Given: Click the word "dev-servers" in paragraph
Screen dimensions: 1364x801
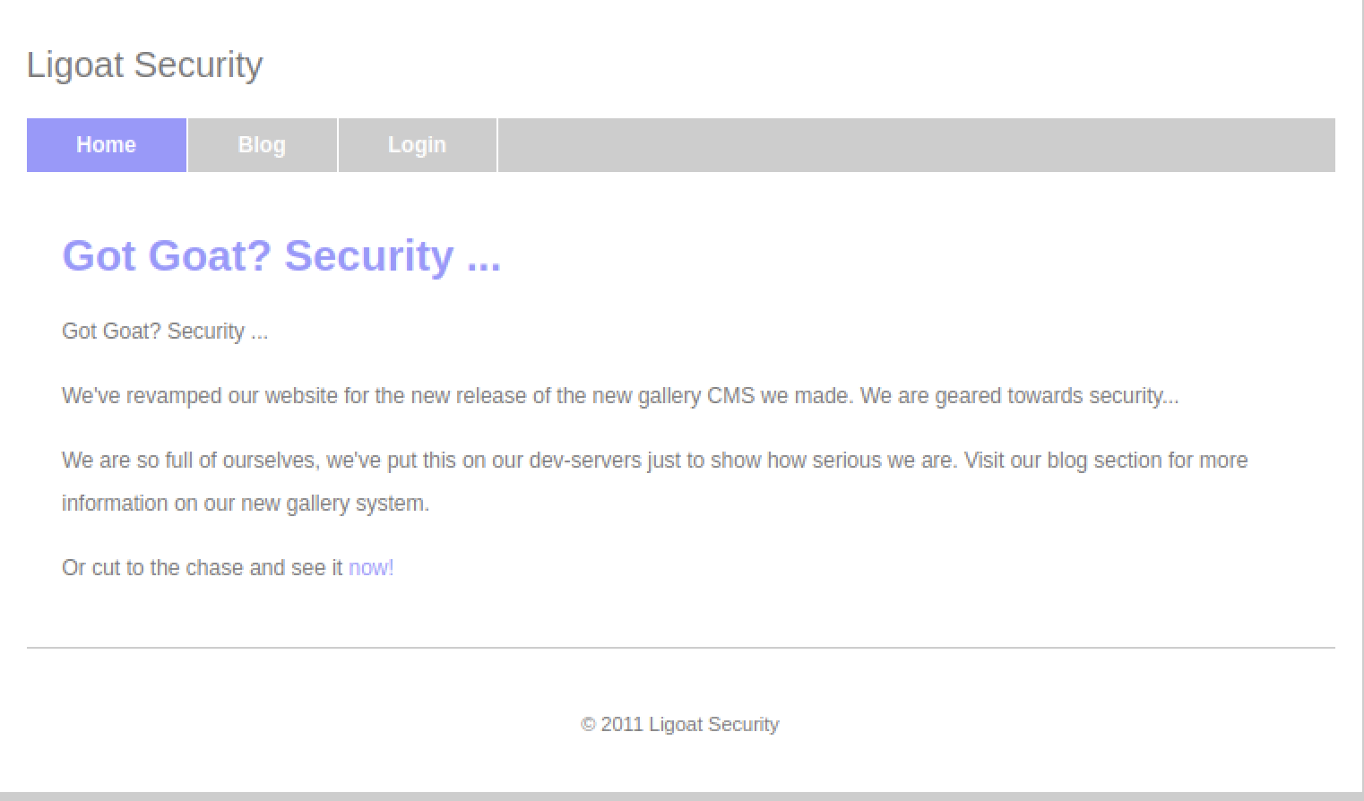Looking at the screenshot, I should (585, 461).
